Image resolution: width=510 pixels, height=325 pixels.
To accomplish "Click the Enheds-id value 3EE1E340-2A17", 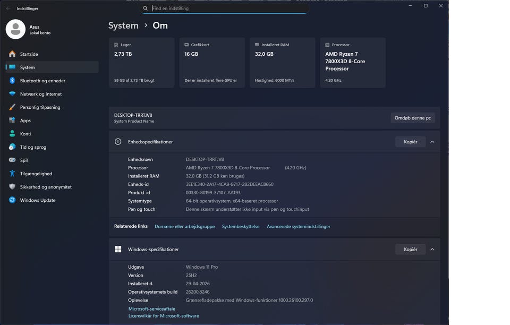I will [x=229, y=184].
